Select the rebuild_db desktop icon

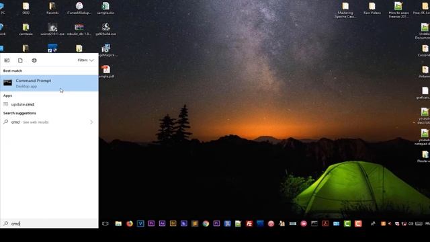pyautogui.click(x=79, y=30)
